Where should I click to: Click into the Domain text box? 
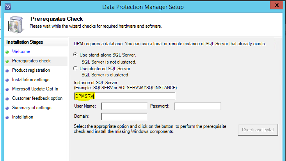click(124, 117)
